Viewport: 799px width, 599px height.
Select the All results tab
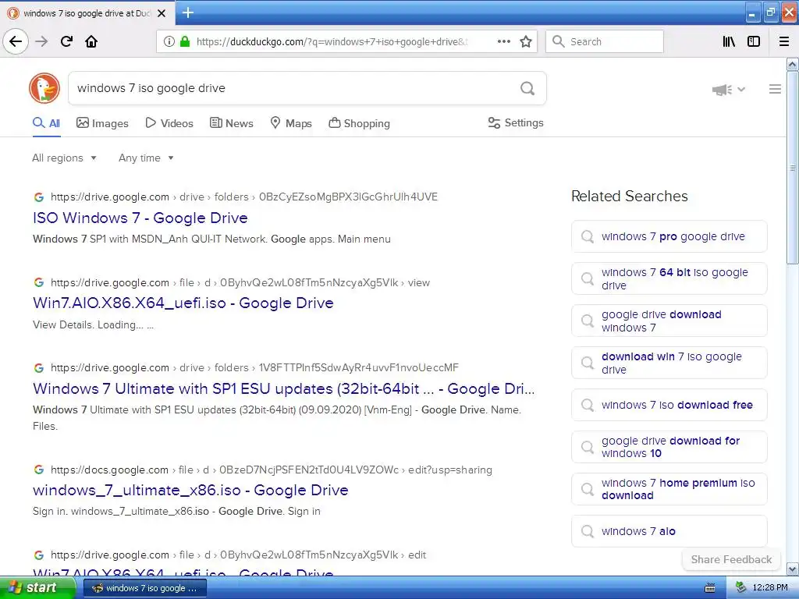pos(46,123)
